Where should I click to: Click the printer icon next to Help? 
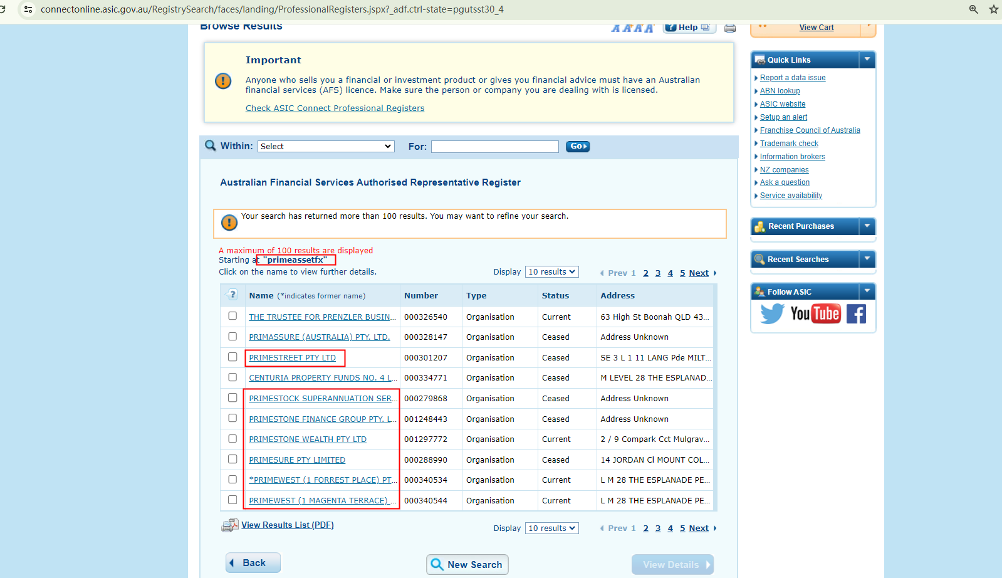(730, 28)
